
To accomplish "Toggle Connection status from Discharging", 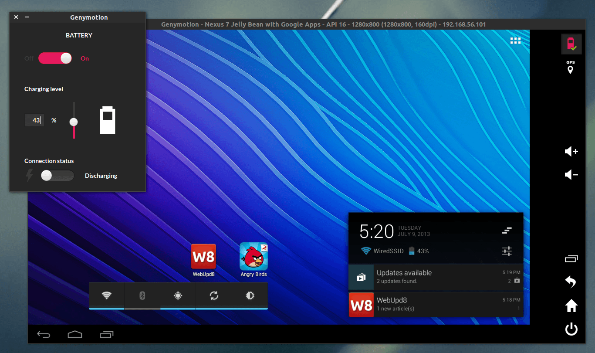I will (57, 176).
